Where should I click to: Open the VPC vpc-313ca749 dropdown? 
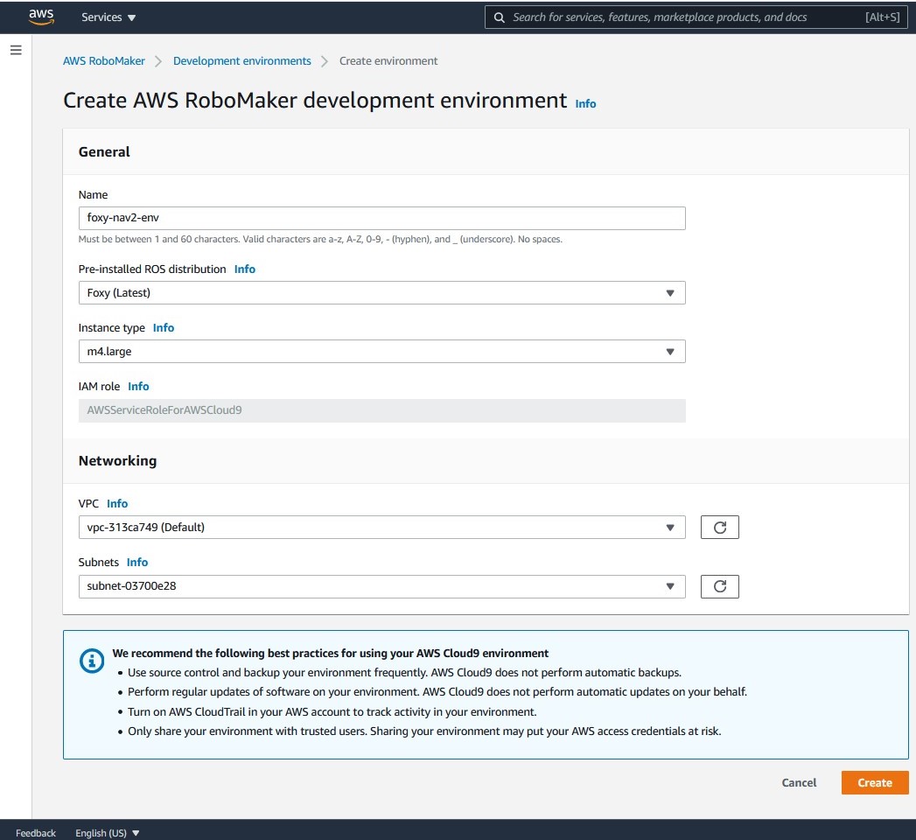click(x=382, y=528)
